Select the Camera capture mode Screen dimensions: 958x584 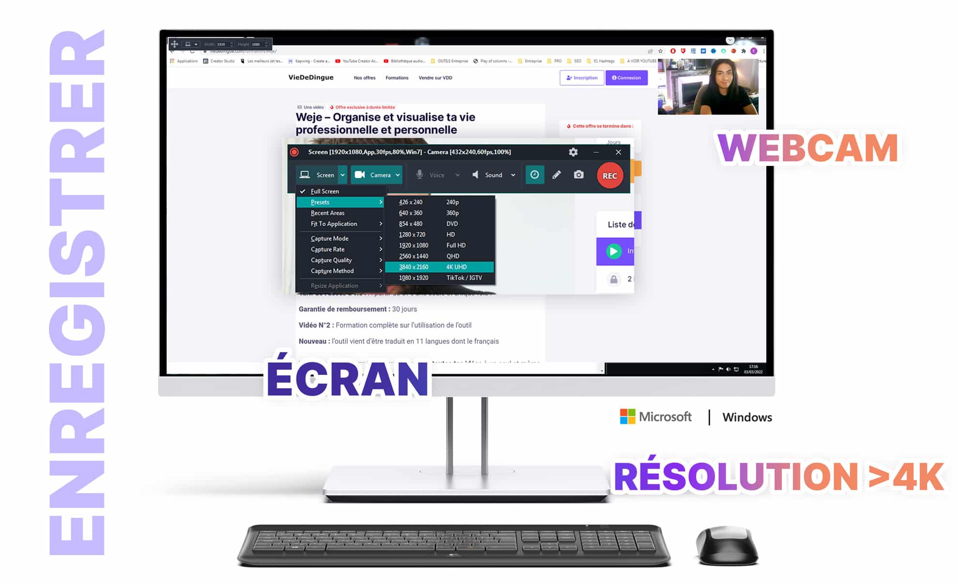[375, 175]
